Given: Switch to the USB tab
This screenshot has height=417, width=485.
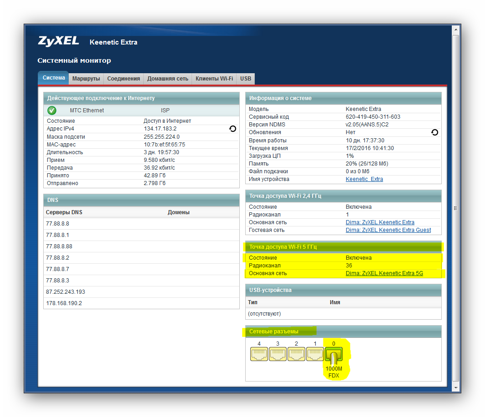Looking at the screenshot, I should click(246, 79).
